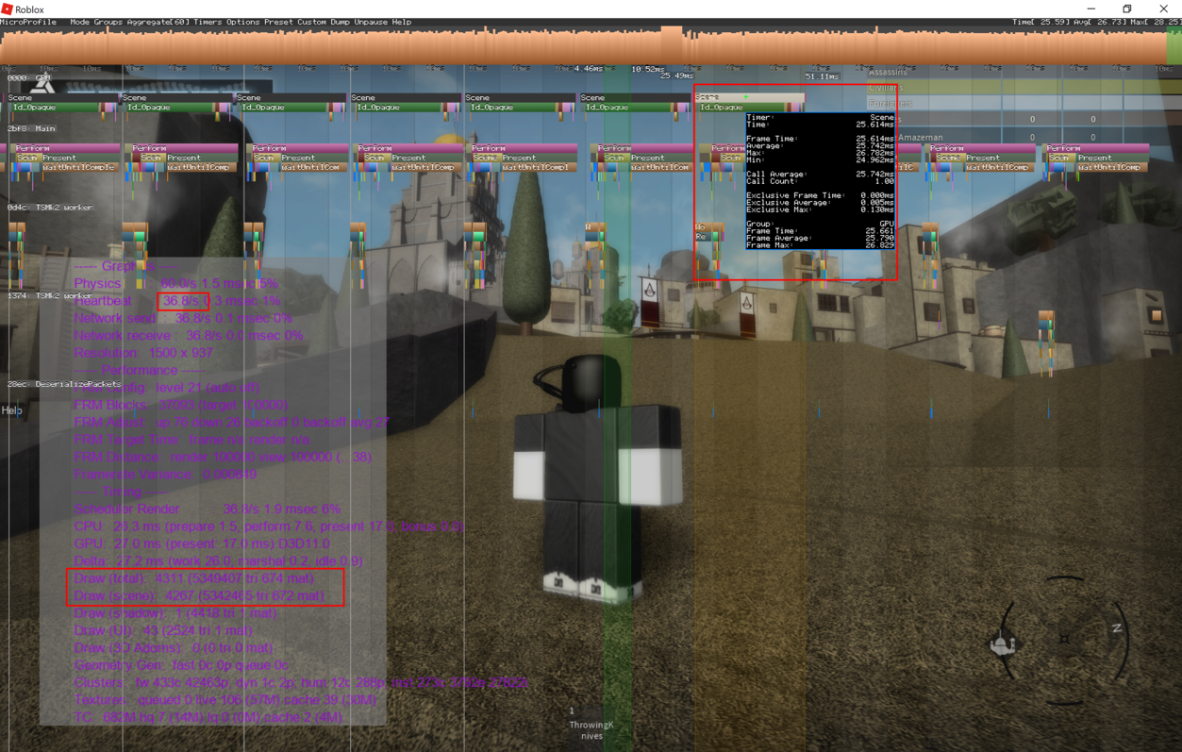Click the waitUntilComple timer bar
Screen dimensions: 1182x752
pos(78,167)
